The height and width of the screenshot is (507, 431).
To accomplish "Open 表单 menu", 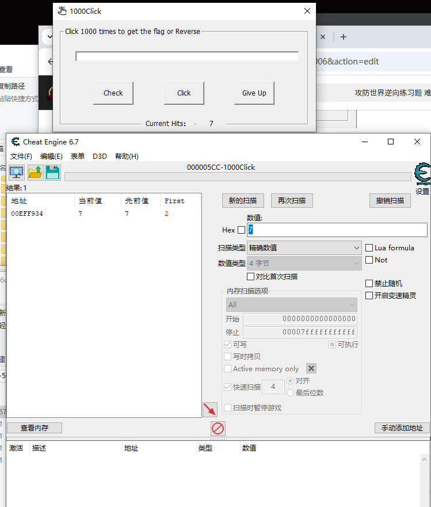I will point(78,156).
